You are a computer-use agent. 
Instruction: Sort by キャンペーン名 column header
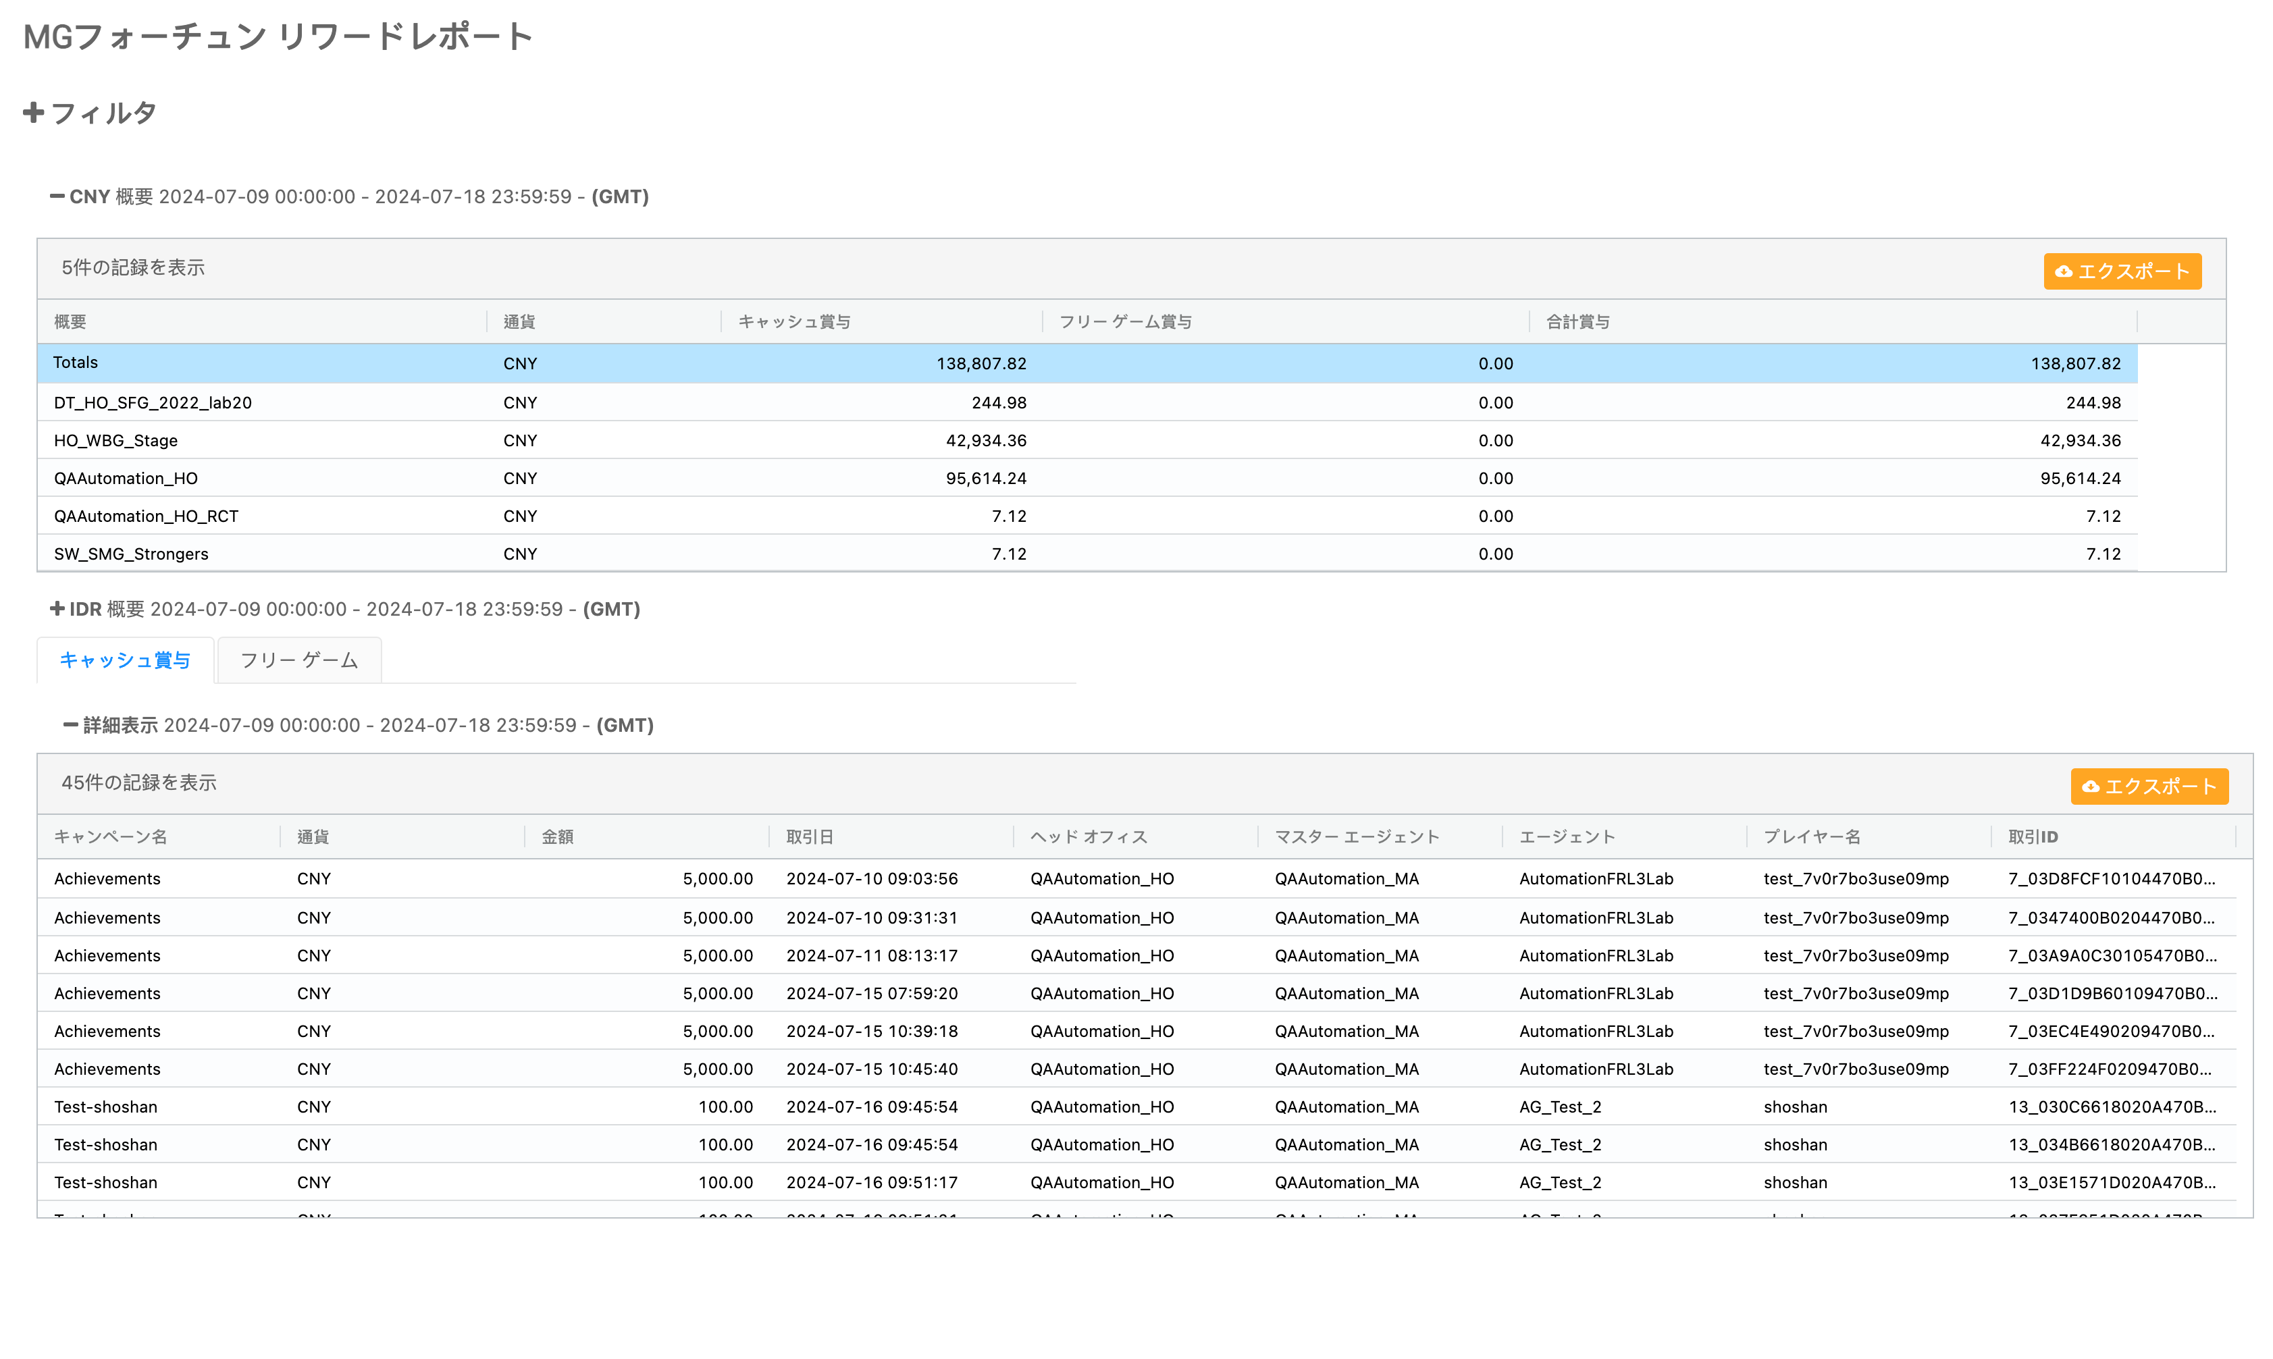[110, 837]
